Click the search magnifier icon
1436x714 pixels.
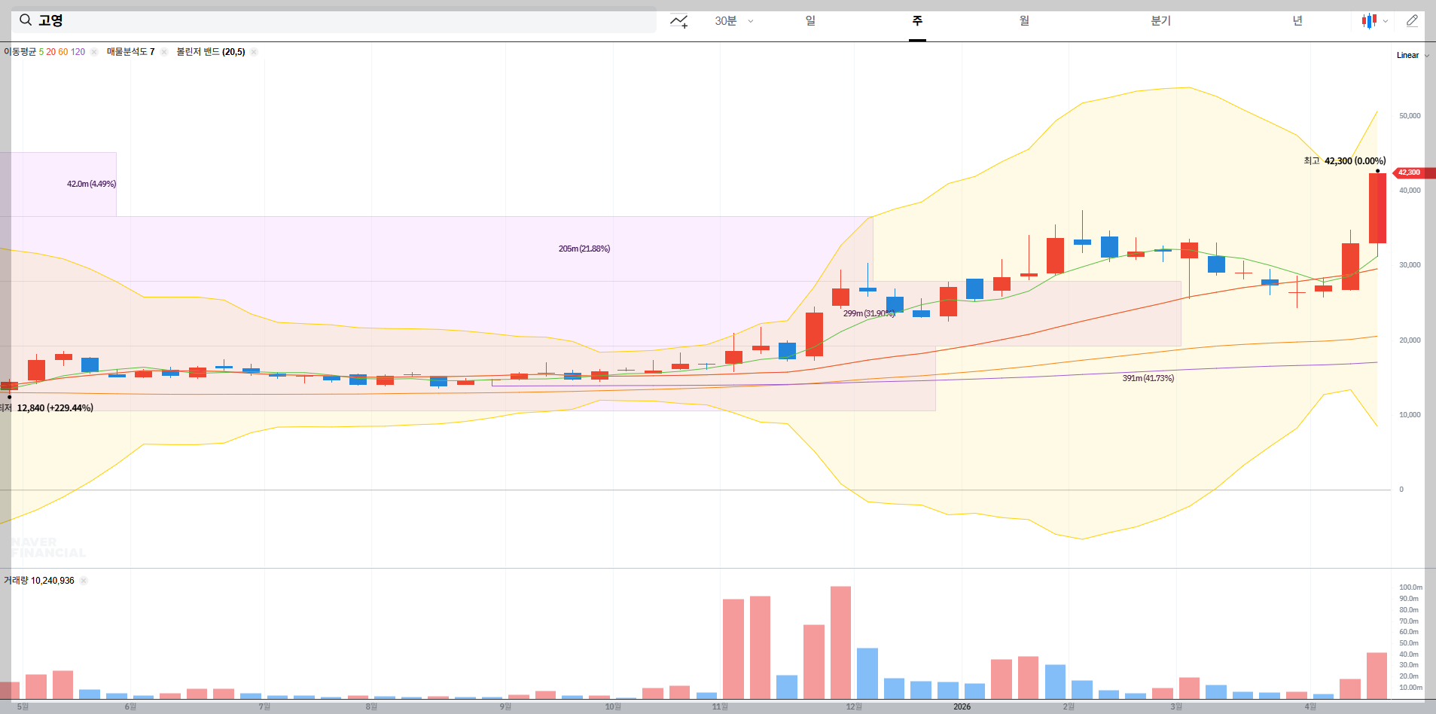pyautogui.click(x=26, y=20)
